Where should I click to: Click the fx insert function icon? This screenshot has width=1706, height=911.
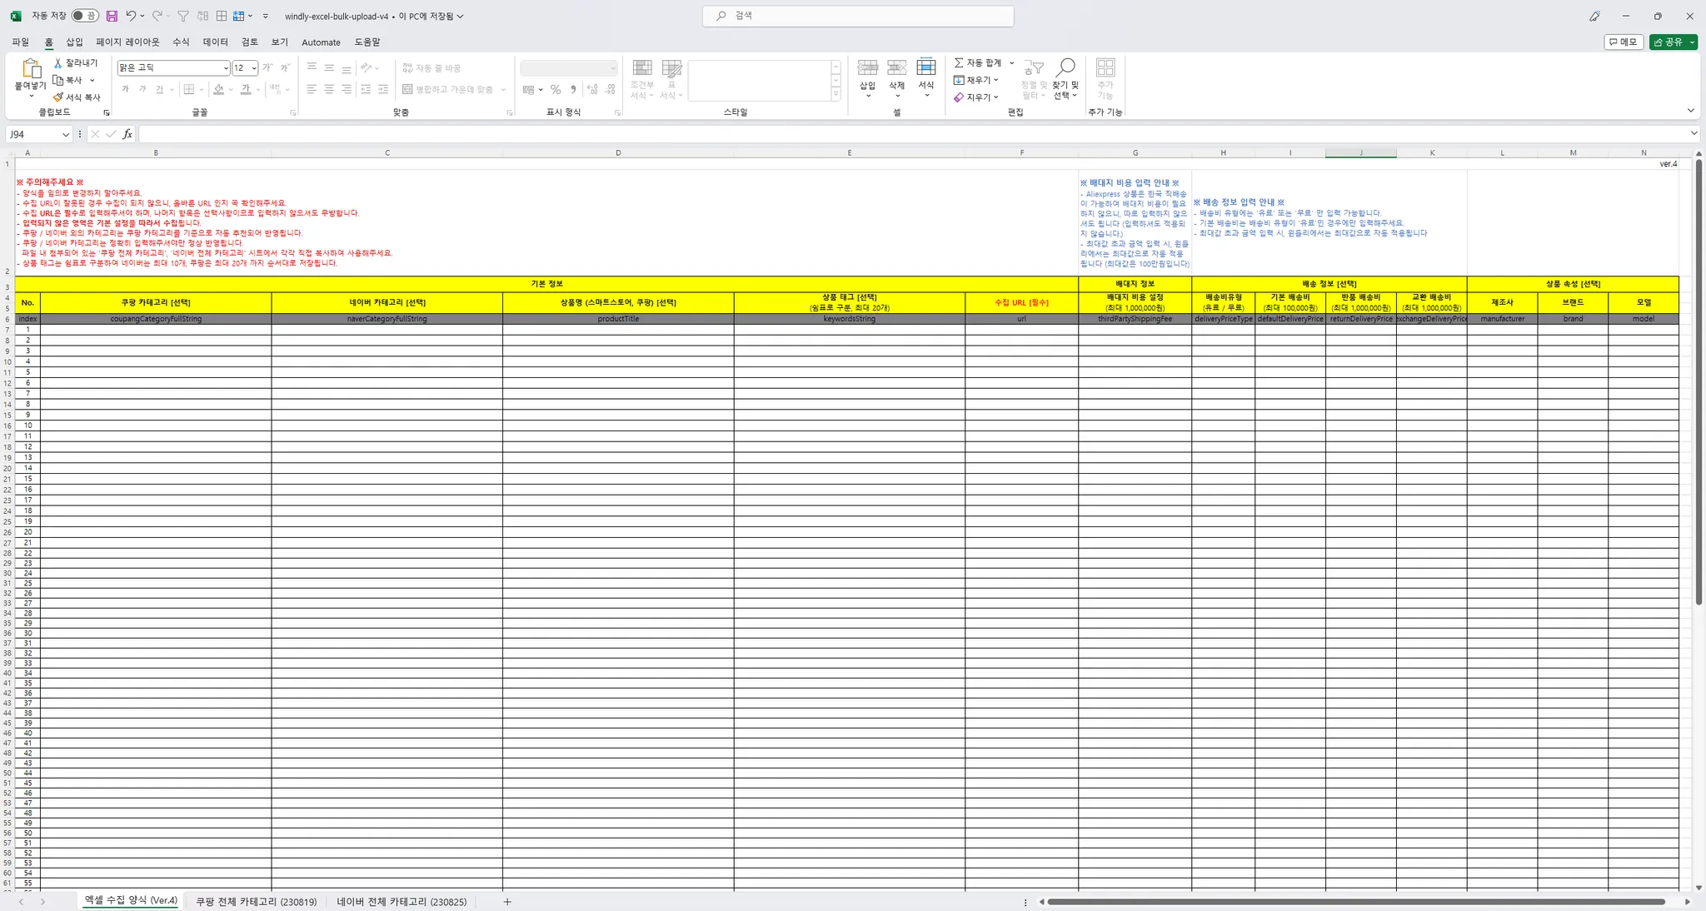pyautogui.click(x=127, y=134)
